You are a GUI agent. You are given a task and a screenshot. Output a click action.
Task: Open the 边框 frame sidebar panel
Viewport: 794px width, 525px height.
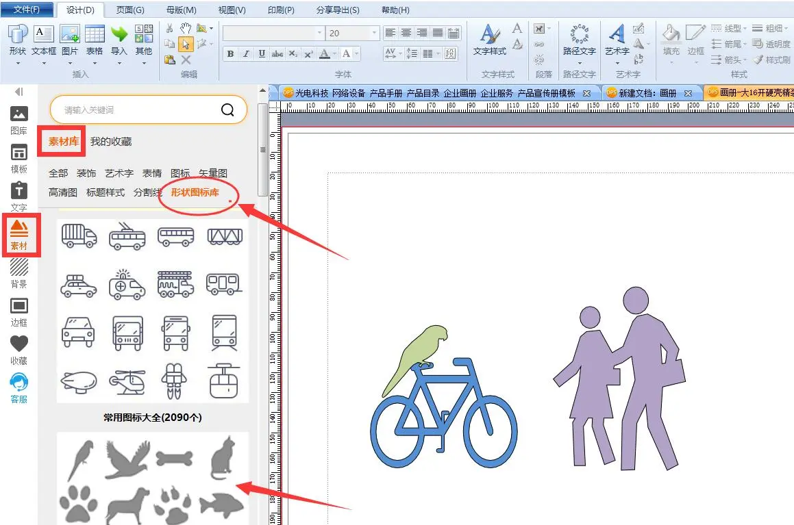pos(18,310)
